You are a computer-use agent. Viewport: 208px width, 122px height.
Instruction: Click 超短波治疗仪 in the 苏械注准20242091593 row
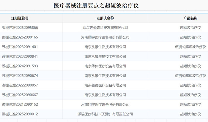190,66
